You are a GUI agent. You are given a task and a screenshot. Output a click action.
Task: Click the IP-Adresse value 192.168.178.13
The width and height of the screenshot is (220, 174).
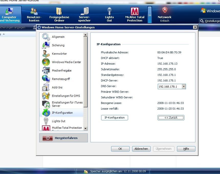click(167, 64)
